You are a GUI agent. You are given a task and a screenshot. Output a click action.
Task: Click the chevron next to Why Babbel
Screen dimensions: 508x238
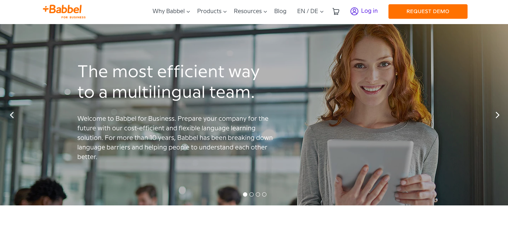(x=188, y=12)
